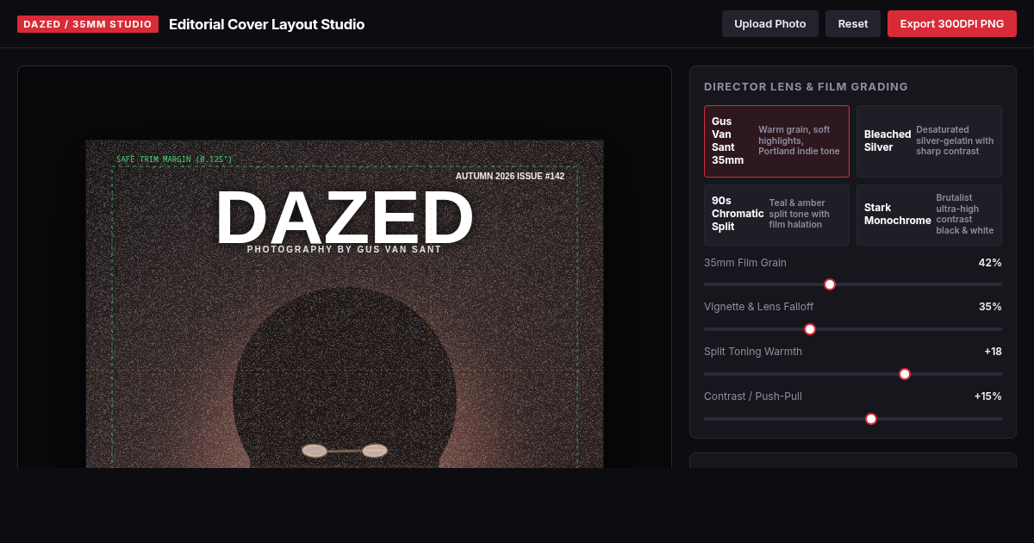
Task: Click the +18 warmth value
Action: point(993,352)
